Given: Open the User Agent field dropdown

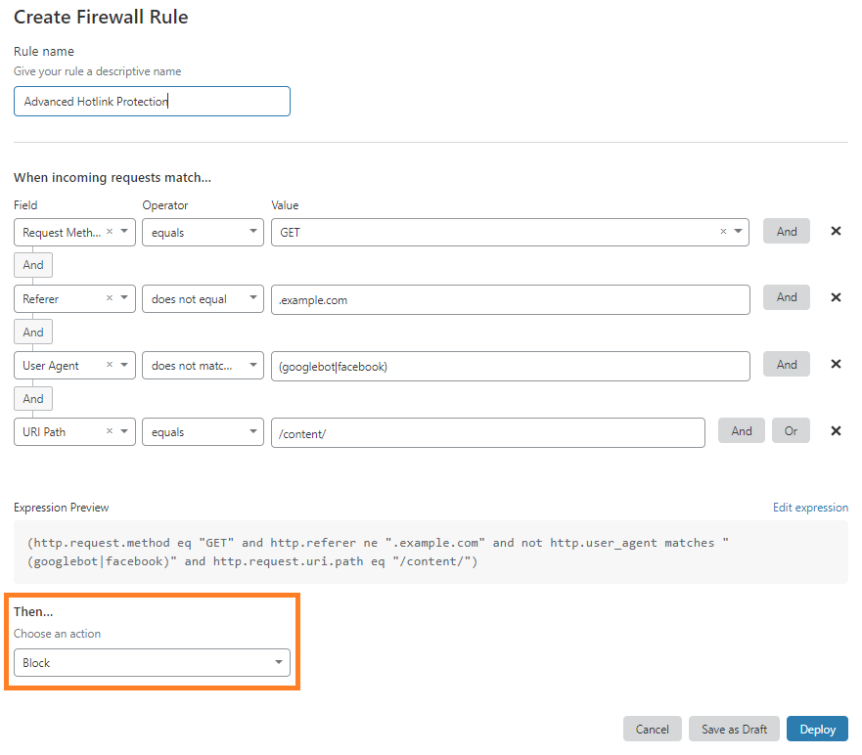Looking at the screenshot, I should click(x=125, y=365).
